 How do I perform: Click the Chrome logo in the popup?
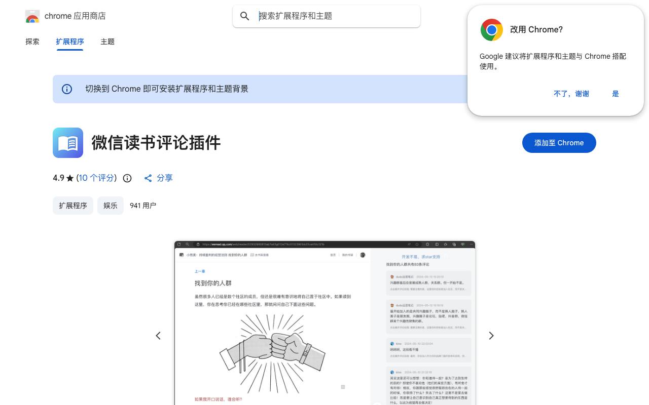pyautogui.click(x=492, y=30)
